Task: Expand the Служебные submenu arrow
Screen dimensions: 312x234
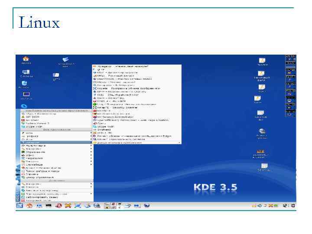Action: point(91,165)
